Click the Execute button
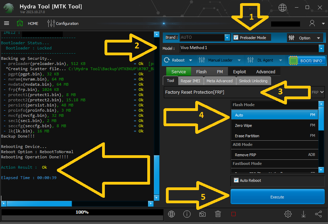This screenshot has width=328, height=224. pos(277,197)
